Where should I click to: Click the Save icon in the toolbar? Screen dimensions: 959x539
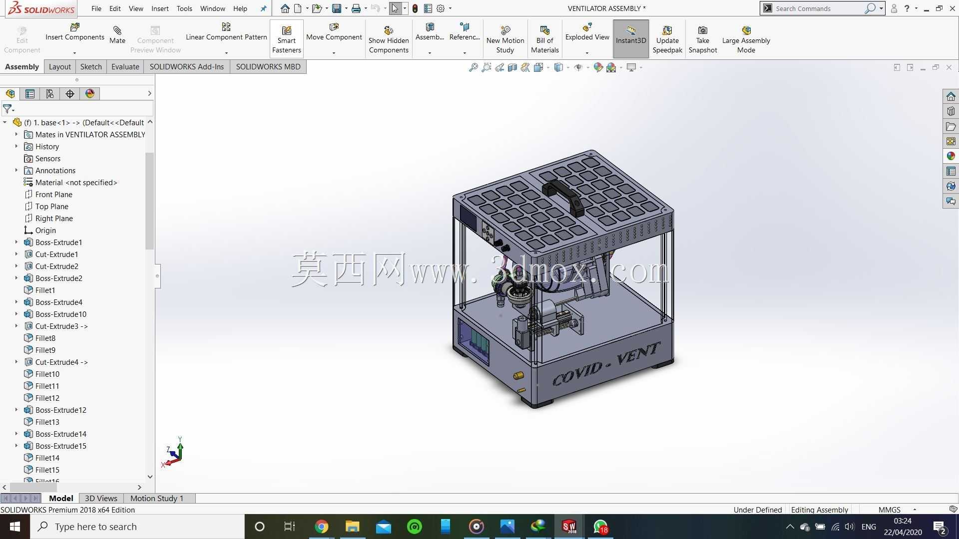(x=337, y=8)
